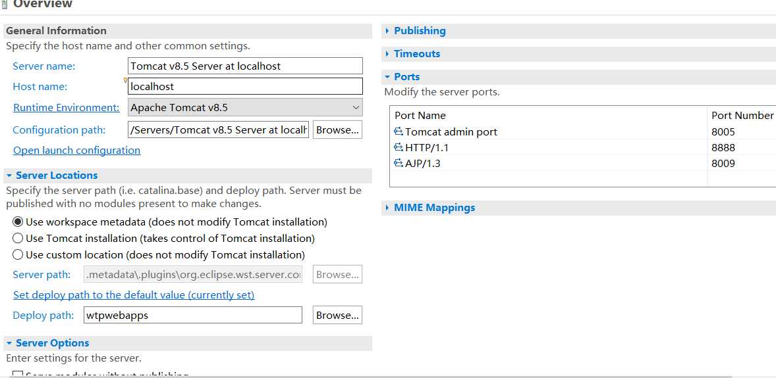The height and width of the screenshot is (378, 776).
Task: Click Browse button next to Configuration path
Action: pyautogui.click(x=337, y=130)
